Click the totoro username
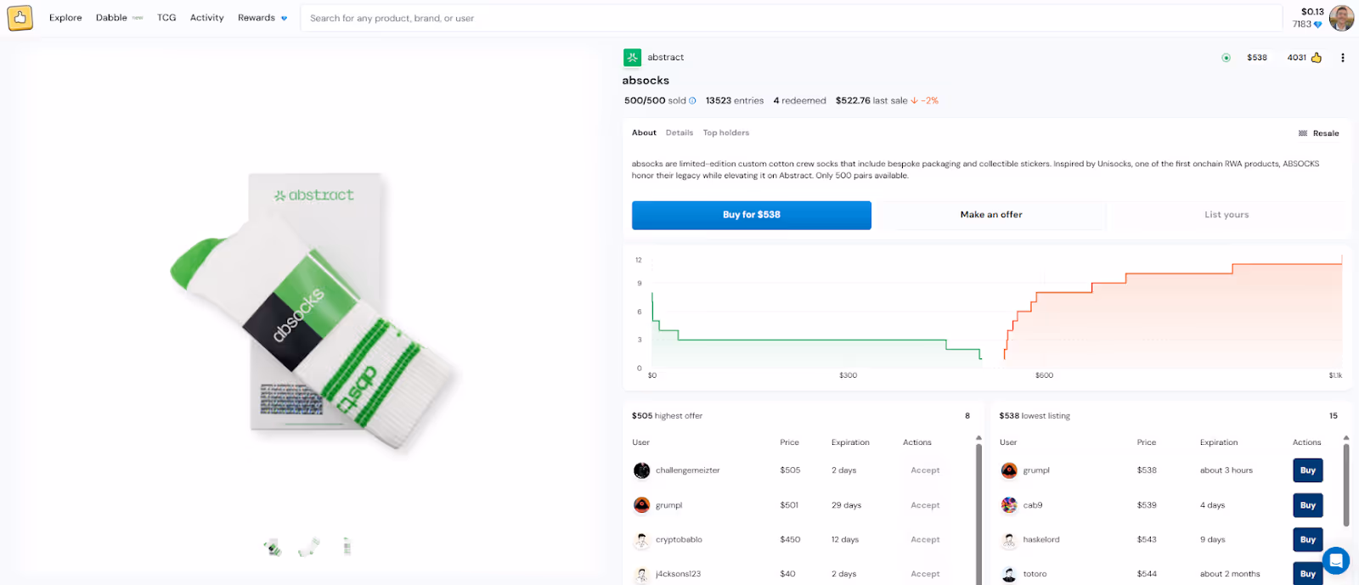This screenshot has width=1359, height=585. (x=1035, y=574)
